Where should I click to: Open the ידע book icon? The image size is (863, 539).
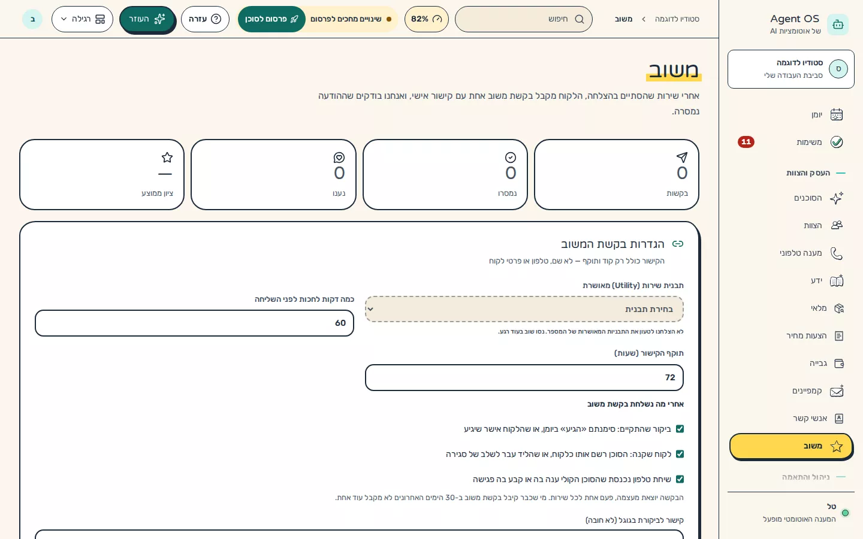click(x=837, y=281)
